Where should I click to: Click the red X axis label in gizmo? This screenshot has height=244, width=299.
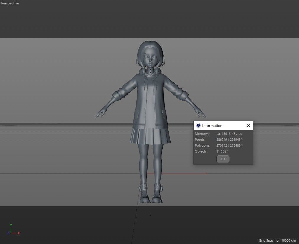pos(19,233)
